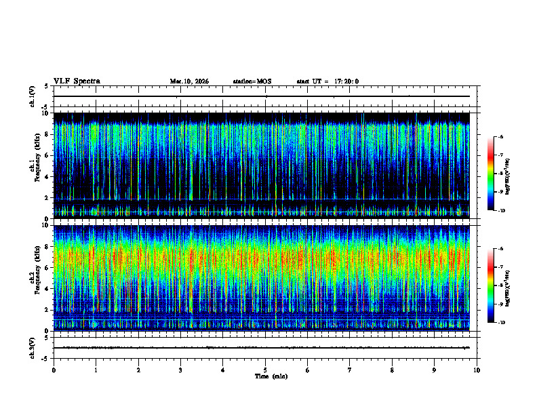The image size is (537, 415).
Task: Select the "Mar.10, 2026" date label
Action: click(x=189, y=81)
